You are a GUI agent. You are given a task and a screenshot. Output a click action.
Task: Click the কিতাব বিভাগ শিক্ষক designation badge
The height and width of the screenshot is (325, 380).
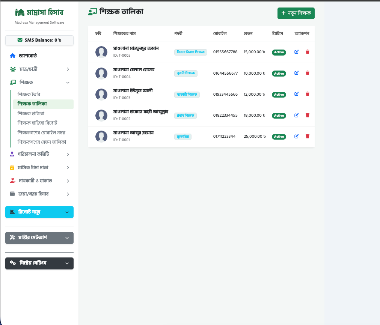[190, 52]
